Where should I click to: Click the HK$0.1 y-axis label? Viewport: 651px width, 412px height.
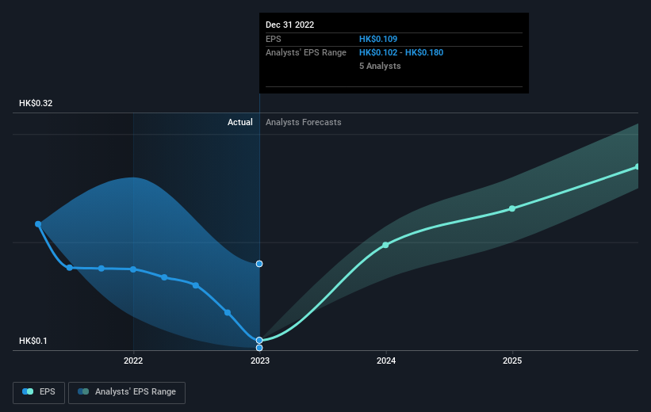coord(33,341)
